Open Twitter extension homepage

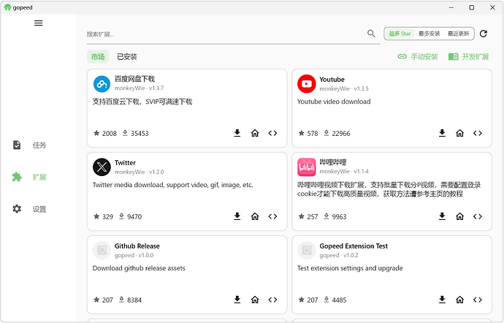tap(255, 216)
